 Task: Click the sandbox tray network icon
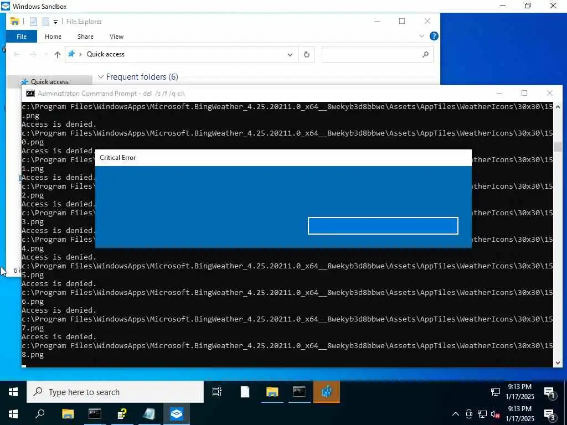click(496, 392)
